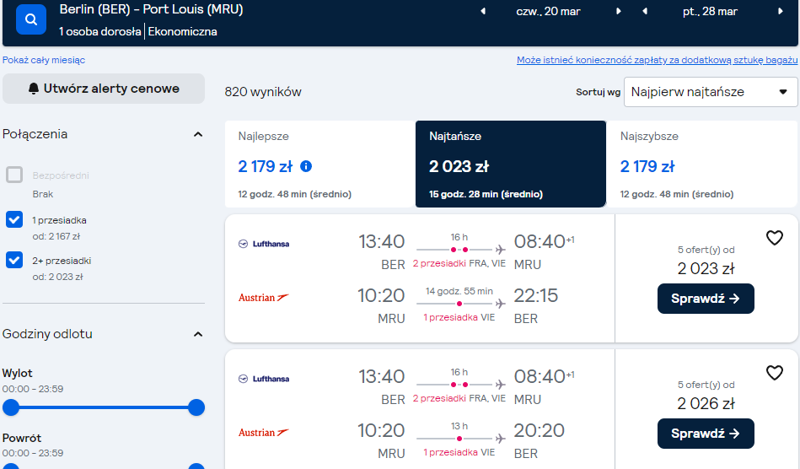
Task: Click left handle of Wylot time slider
Action: 11,407
